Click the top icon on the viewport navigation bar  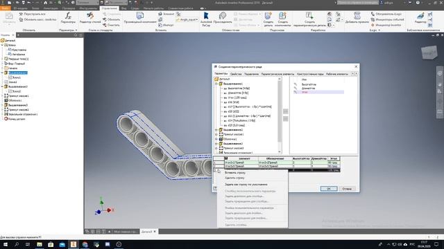(x=440, y=73)
